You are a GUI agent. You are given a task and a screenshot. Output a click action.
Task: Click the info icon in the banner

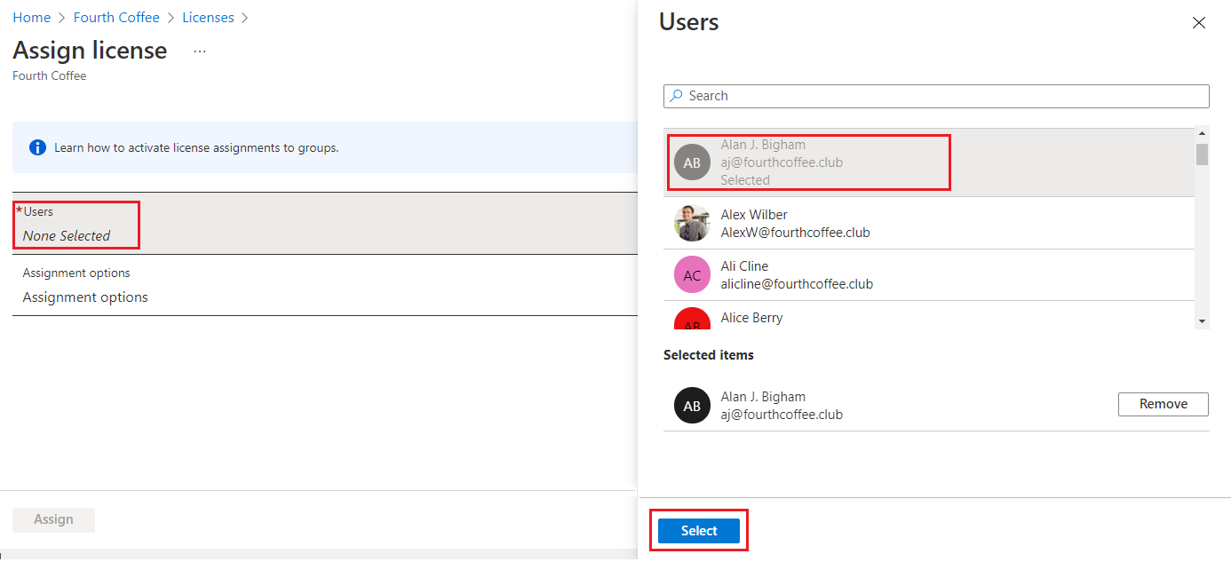coord(37,147)
